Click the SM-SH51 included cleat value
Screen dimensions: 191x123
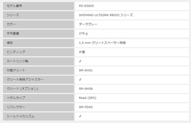coord(86,70)
